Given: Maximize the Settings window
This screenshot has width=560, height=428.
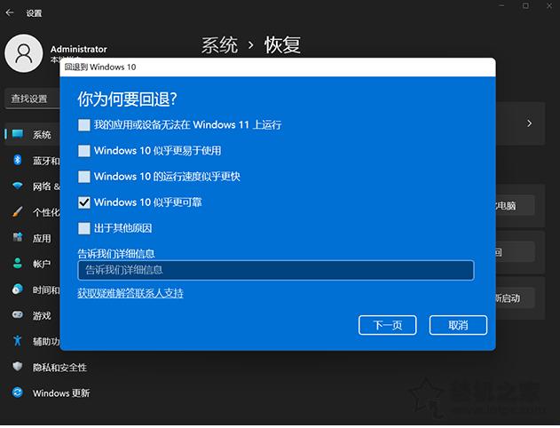Looking at the screenshot, I should [525, 5].
